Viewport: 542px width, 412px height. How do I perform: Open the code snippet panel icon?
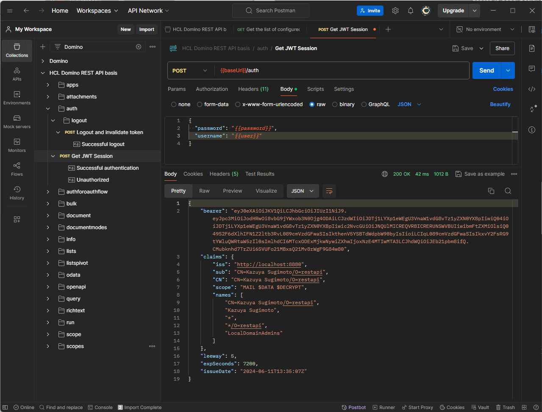point(532,89)
